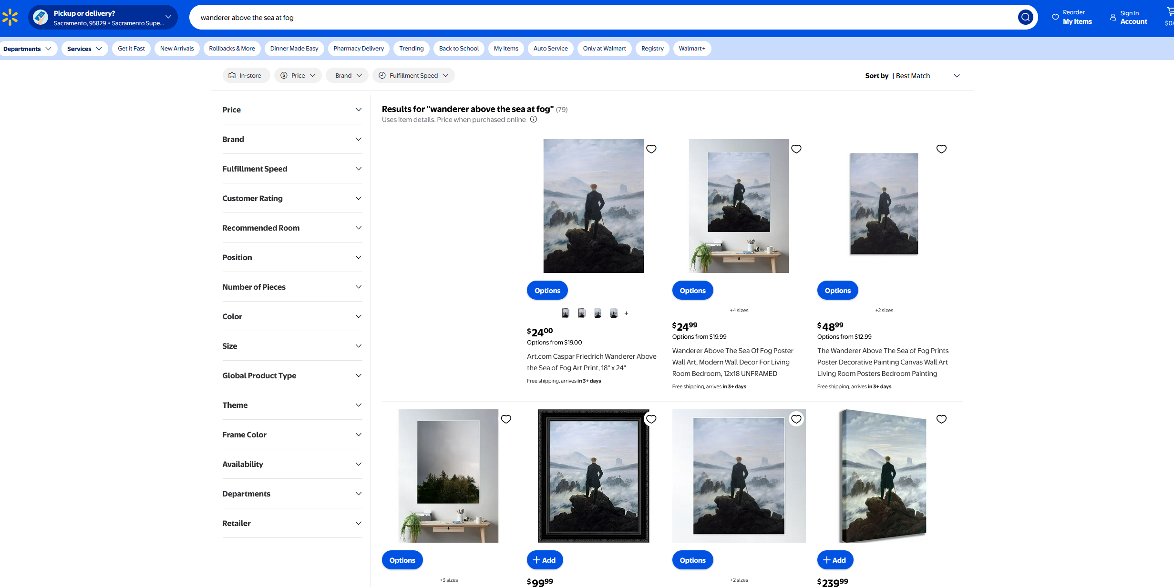The width and height of the screenshot is (1174, 587).
Task: Click Options for forest fog poster
Action: (x=402, y=560)
